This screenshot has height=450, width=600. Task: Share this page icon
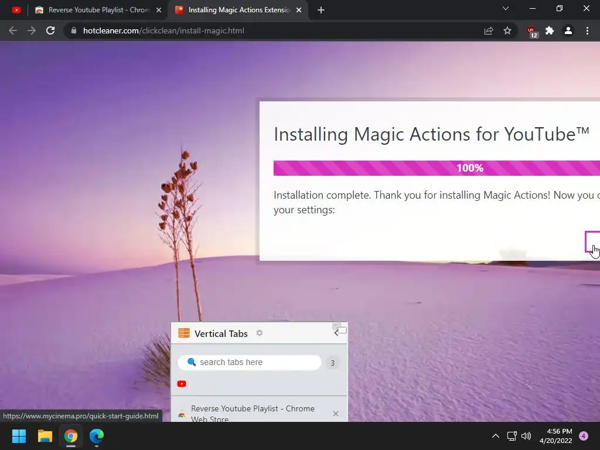[x=489, y=30]
